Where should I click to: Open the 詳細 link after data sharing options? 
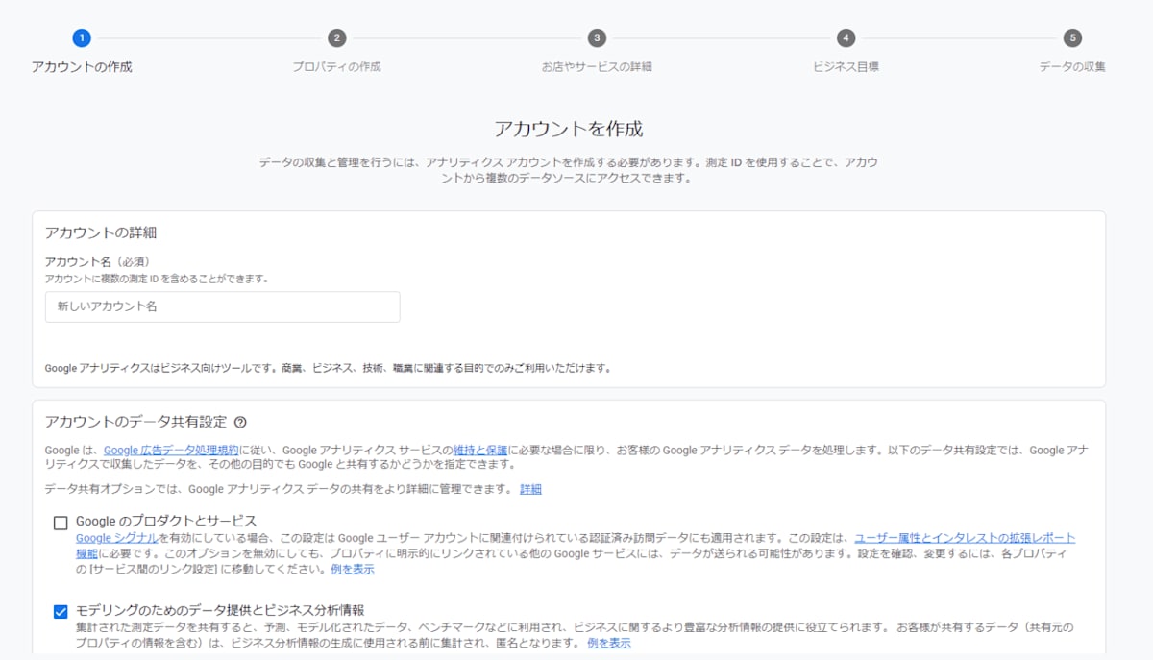click(530, 489)
